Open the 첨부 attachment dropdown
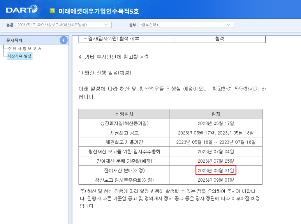 [186, 25]
